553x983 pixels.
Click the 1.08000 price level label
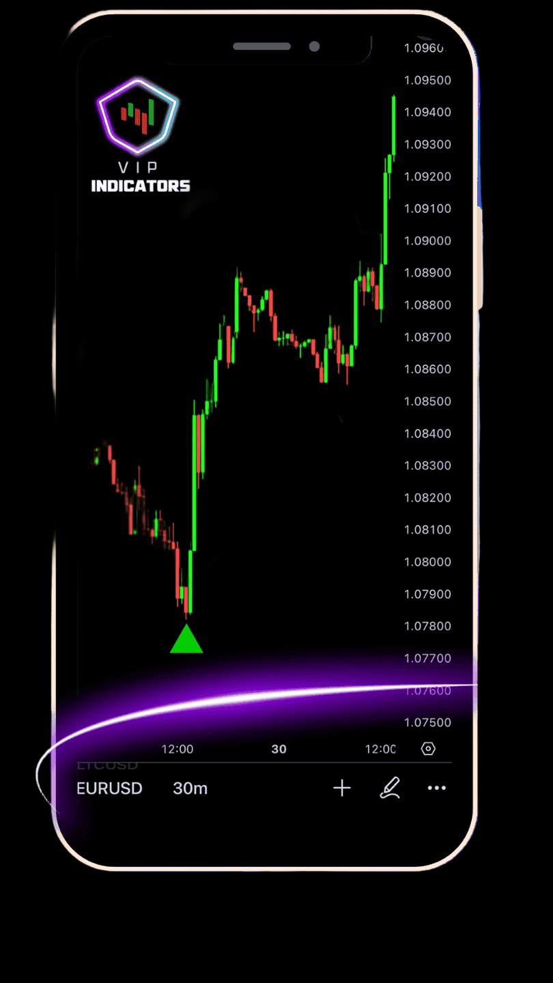click(427, 562)
